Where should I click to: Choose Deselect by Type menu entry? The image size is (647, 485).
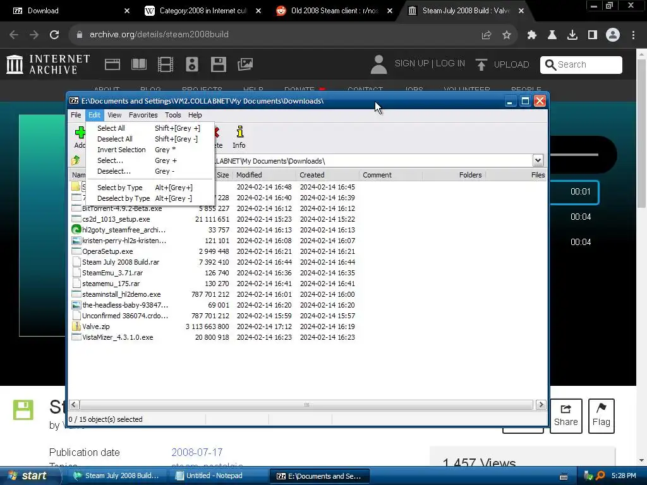(148, 198)
